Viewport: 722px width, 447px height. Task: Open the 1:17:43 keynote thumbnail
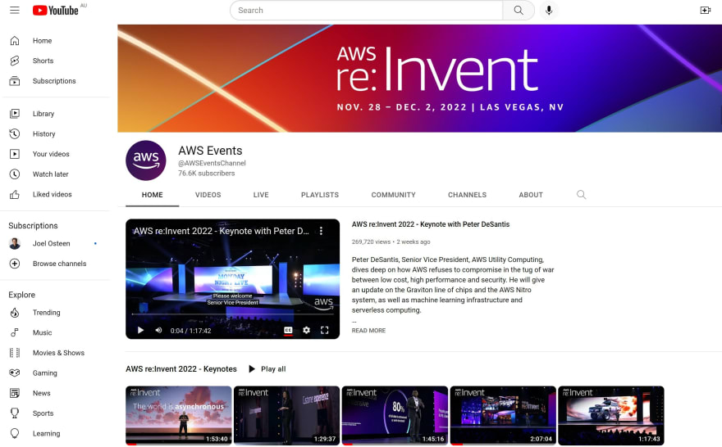pyautogui.click(x=611, y=415)
